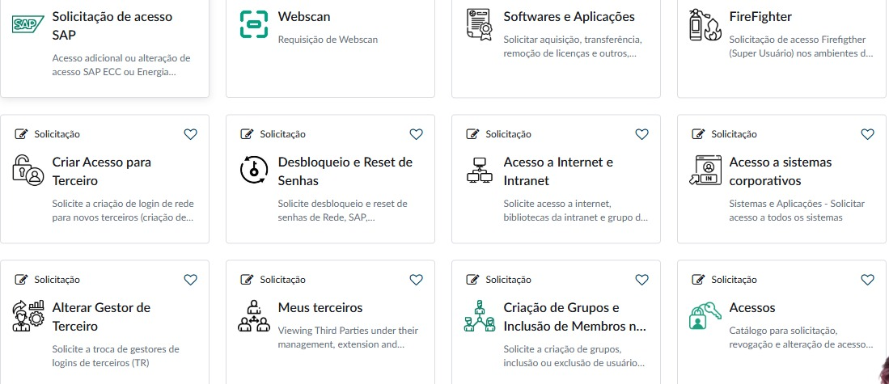Click the Webscan card description text

328,40
